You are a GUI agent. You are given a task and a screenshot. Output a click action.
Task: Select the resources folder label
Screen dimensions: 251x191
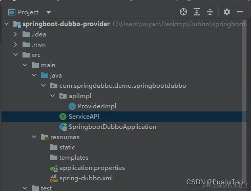(65, 137)
